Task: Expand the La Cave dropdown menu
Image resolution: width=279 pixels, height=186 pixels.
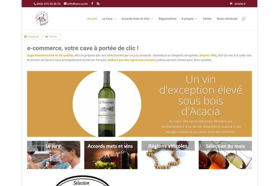Action: [109, 19]
